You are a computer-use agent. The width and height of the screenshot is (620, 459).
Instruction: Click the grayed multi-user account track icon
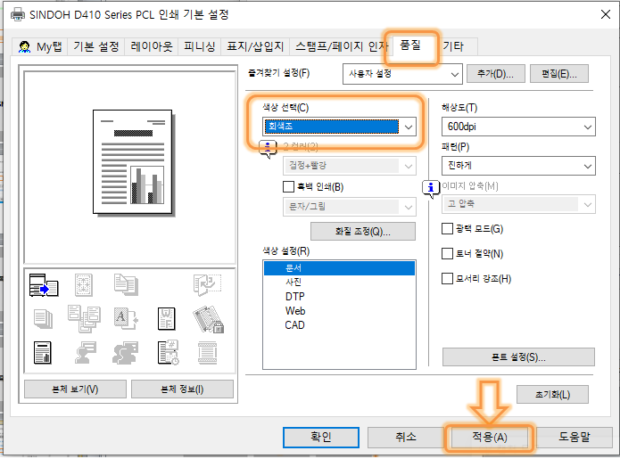[126, 353]
